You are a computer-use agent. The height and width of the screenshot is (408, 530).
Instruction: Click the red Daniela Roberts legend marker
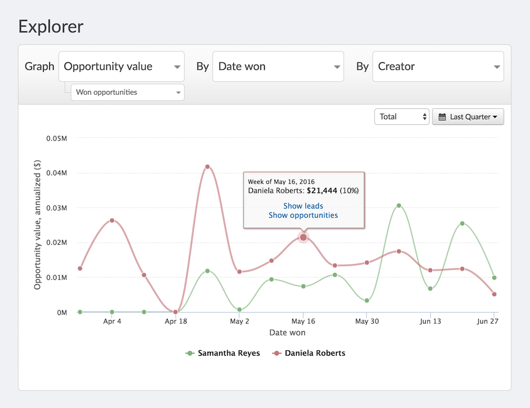pyautogui.click(x=277, y=353)
